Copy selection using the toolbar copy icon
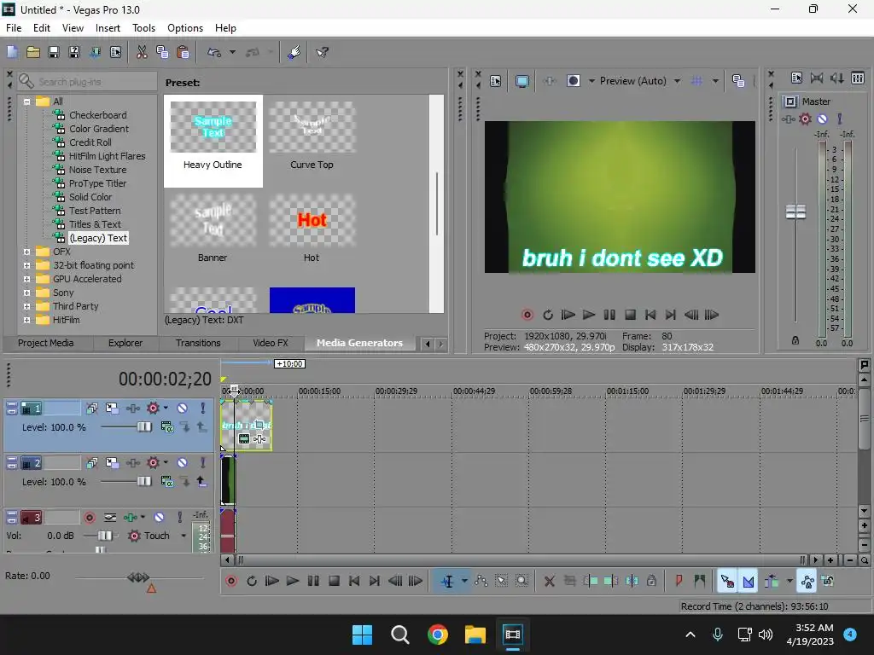 tap(162, 52)
